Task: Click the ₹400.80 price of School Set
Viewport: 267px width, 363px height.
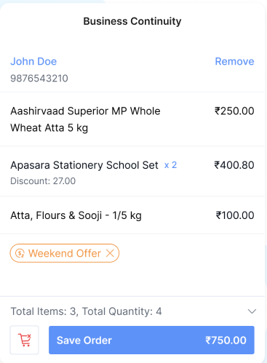Action: 234,165
